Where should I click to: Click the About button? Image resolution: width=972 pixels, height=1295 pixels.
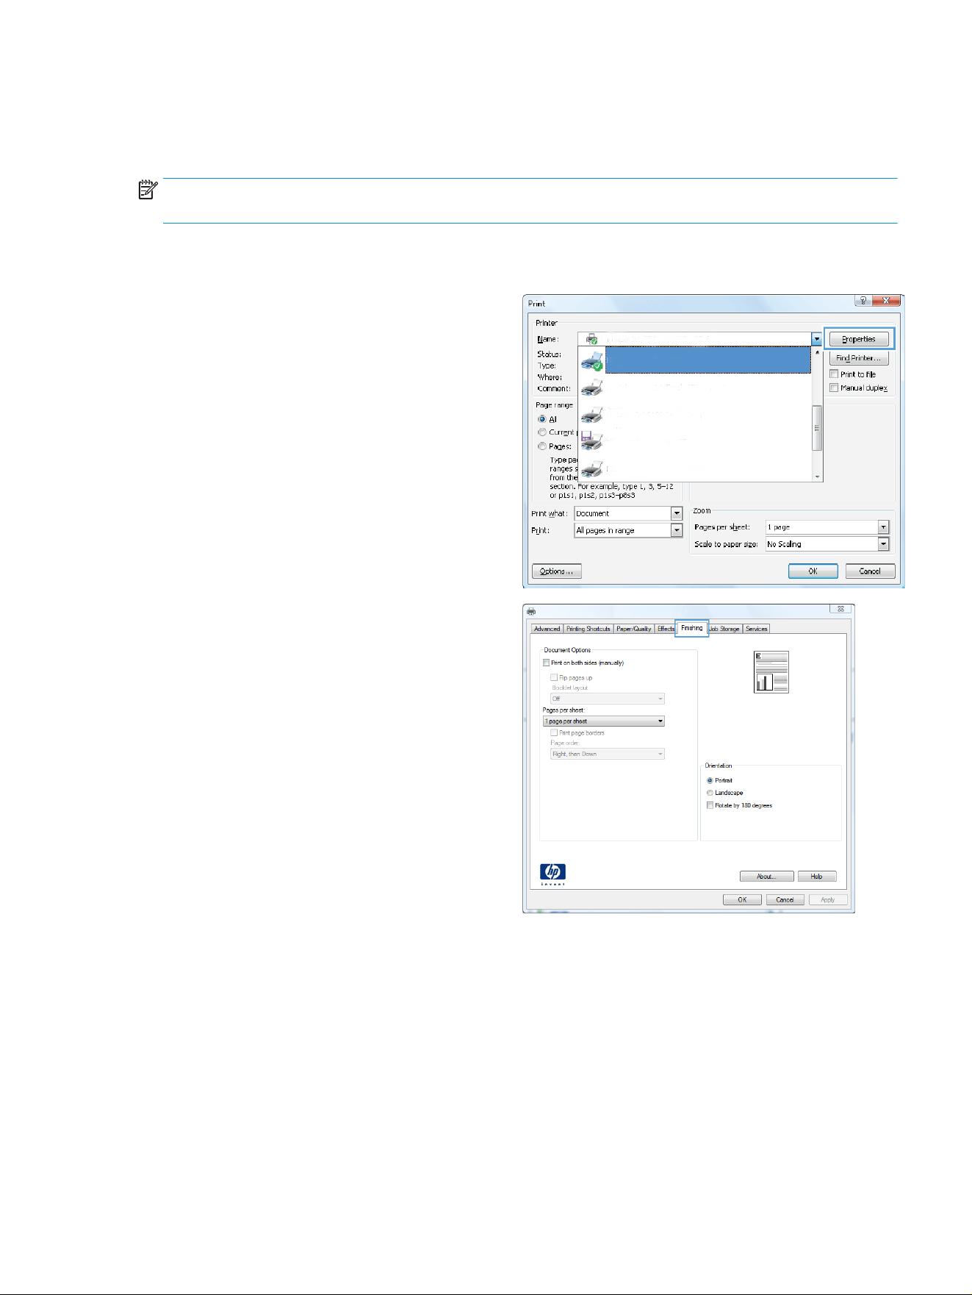(766, 877)
